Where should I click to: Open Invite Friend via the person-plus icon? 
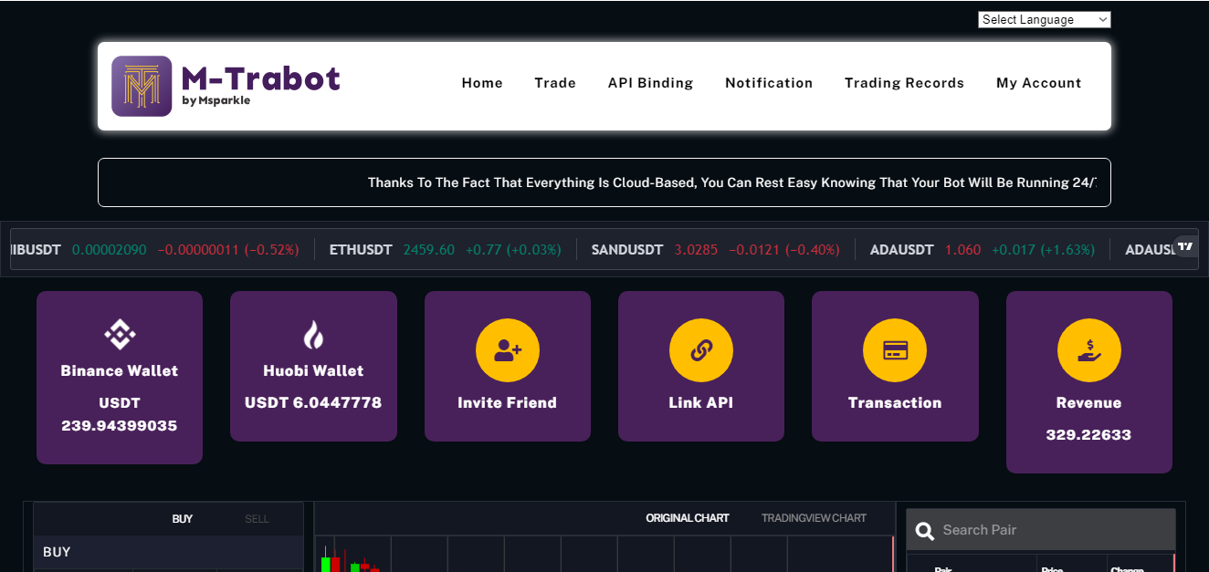[x=507, y=350]
